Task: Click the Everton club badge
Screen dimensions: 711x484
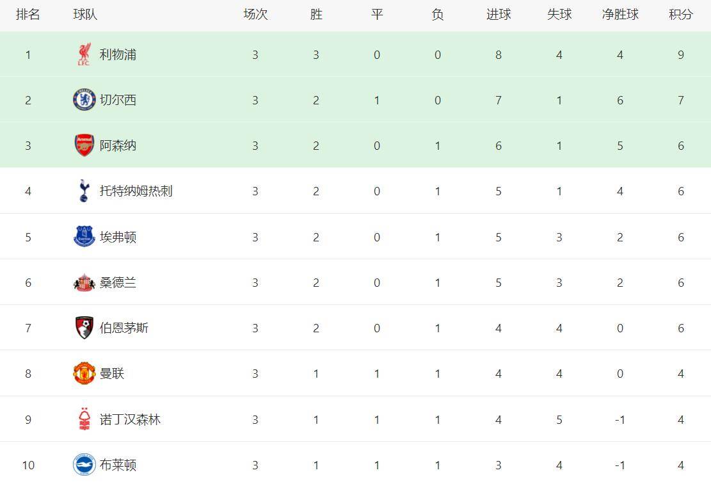Action: 84,237
